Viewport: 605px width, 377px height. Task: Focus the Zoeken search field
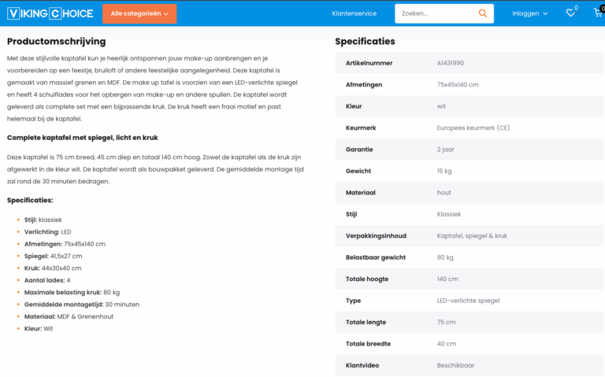(x=435, y=13)
